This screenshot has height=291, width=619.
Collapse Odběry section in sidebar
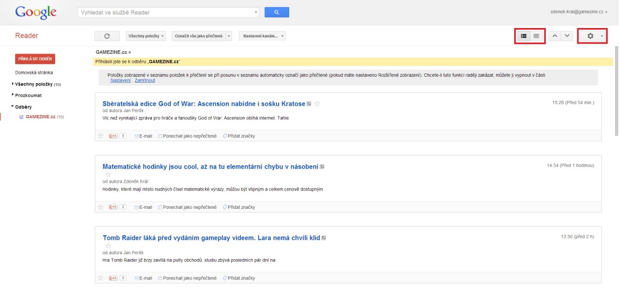(x=13, y=107)
